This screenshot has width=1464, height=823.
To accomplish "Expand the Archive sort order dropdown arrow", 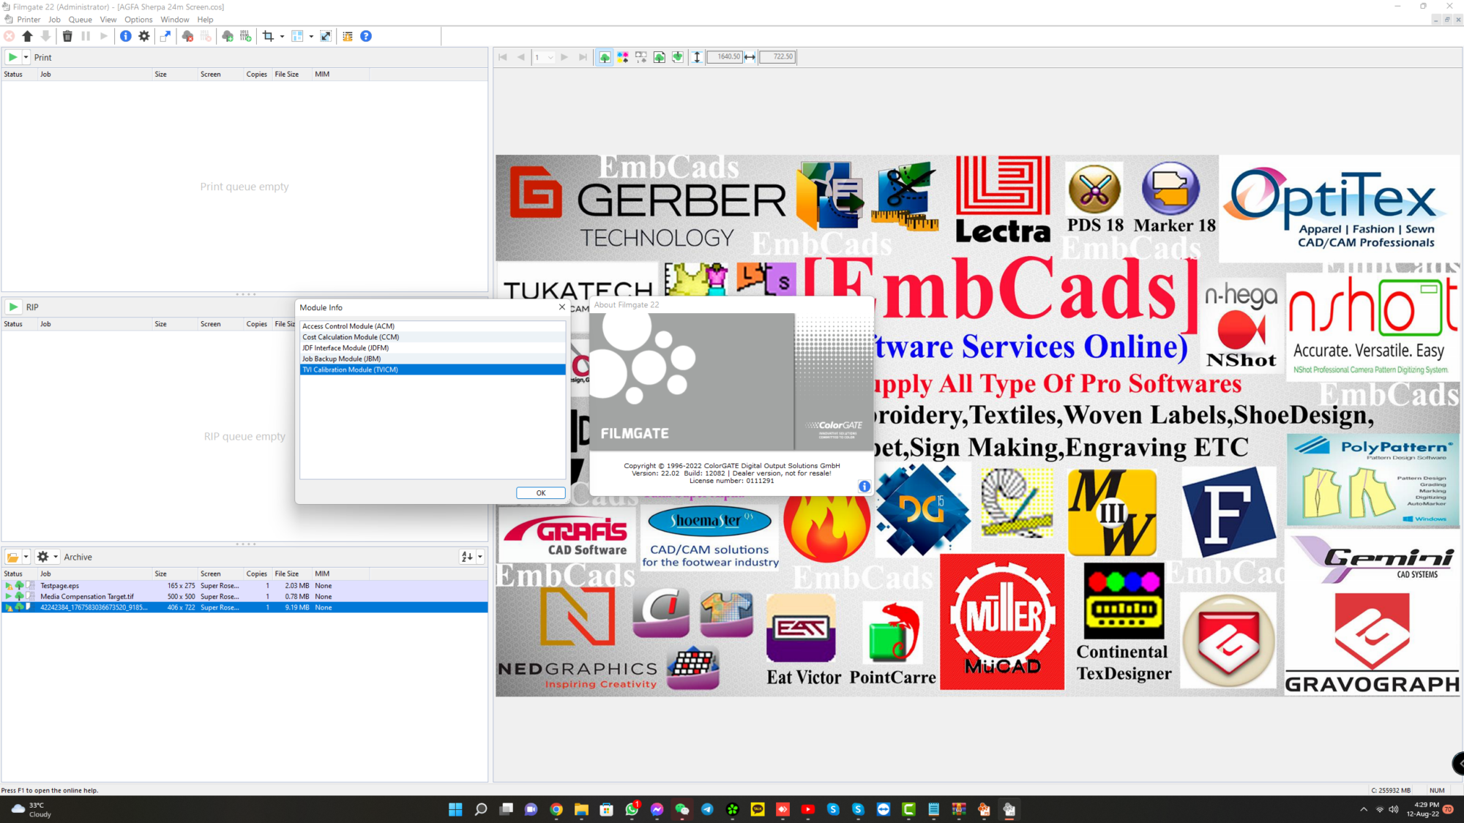I will [x=480, y=557].
